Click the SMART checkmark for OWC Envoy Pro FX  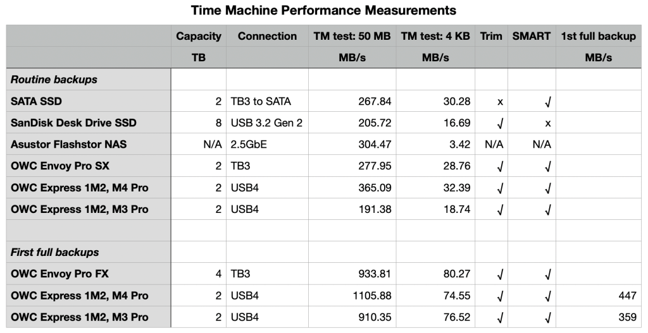pos(548,274)
